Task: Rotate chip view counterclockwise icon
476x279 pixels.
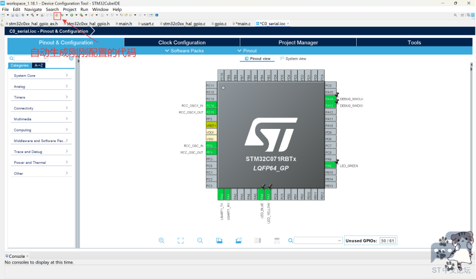Action: tap(239, 241)
